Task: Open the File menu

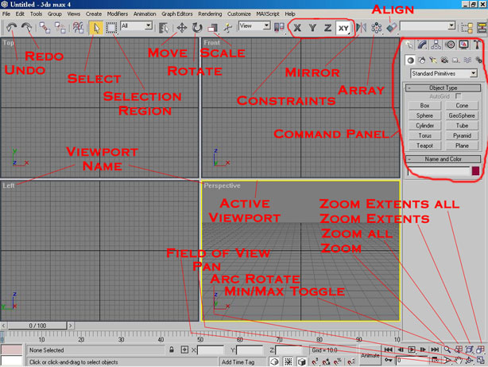Action: pos(6,14)
